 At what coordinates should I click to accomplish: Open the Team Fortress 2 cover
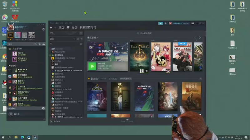click(182, 57)
